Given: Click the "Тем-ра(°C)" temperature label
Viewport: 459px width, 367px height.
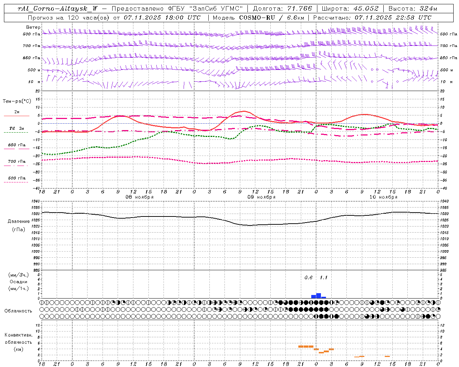Looking at the screenshot, I should click(17, 101).
